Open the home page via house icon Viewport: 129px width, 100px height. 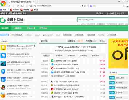click(x=22, y=6)
